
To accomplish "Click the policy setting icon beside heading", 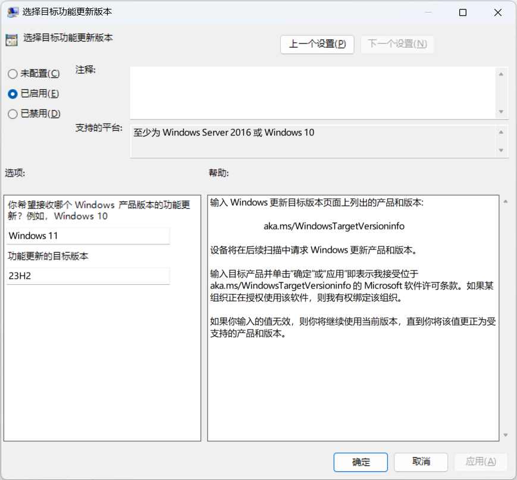I will [x=11, y=40].
